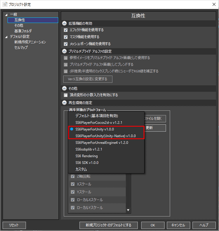This screenshot has height=231, width=219.
Task: Collapse the 再生環境の指定 section chevron icon
Action: point(64,103)
